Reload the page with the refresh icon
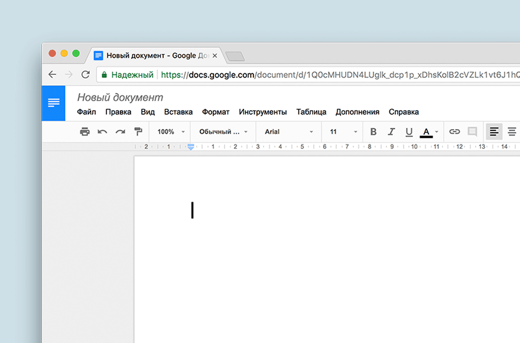Screen dimensions: 520x343 [86, 74]
